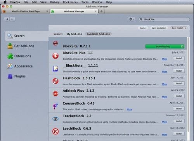This screenshot has width=194, height=141.
Task: Open a new tab with plus button
Action: pos(102,11)
